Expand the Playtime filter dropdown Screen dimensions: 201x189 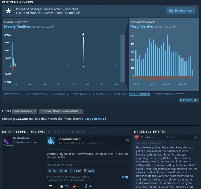coord(102,94)
